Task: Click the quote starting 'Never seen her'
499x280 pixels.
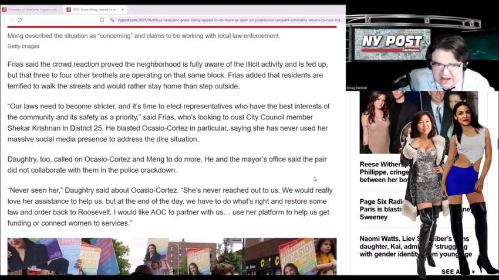Action: [x=170, y=207]
